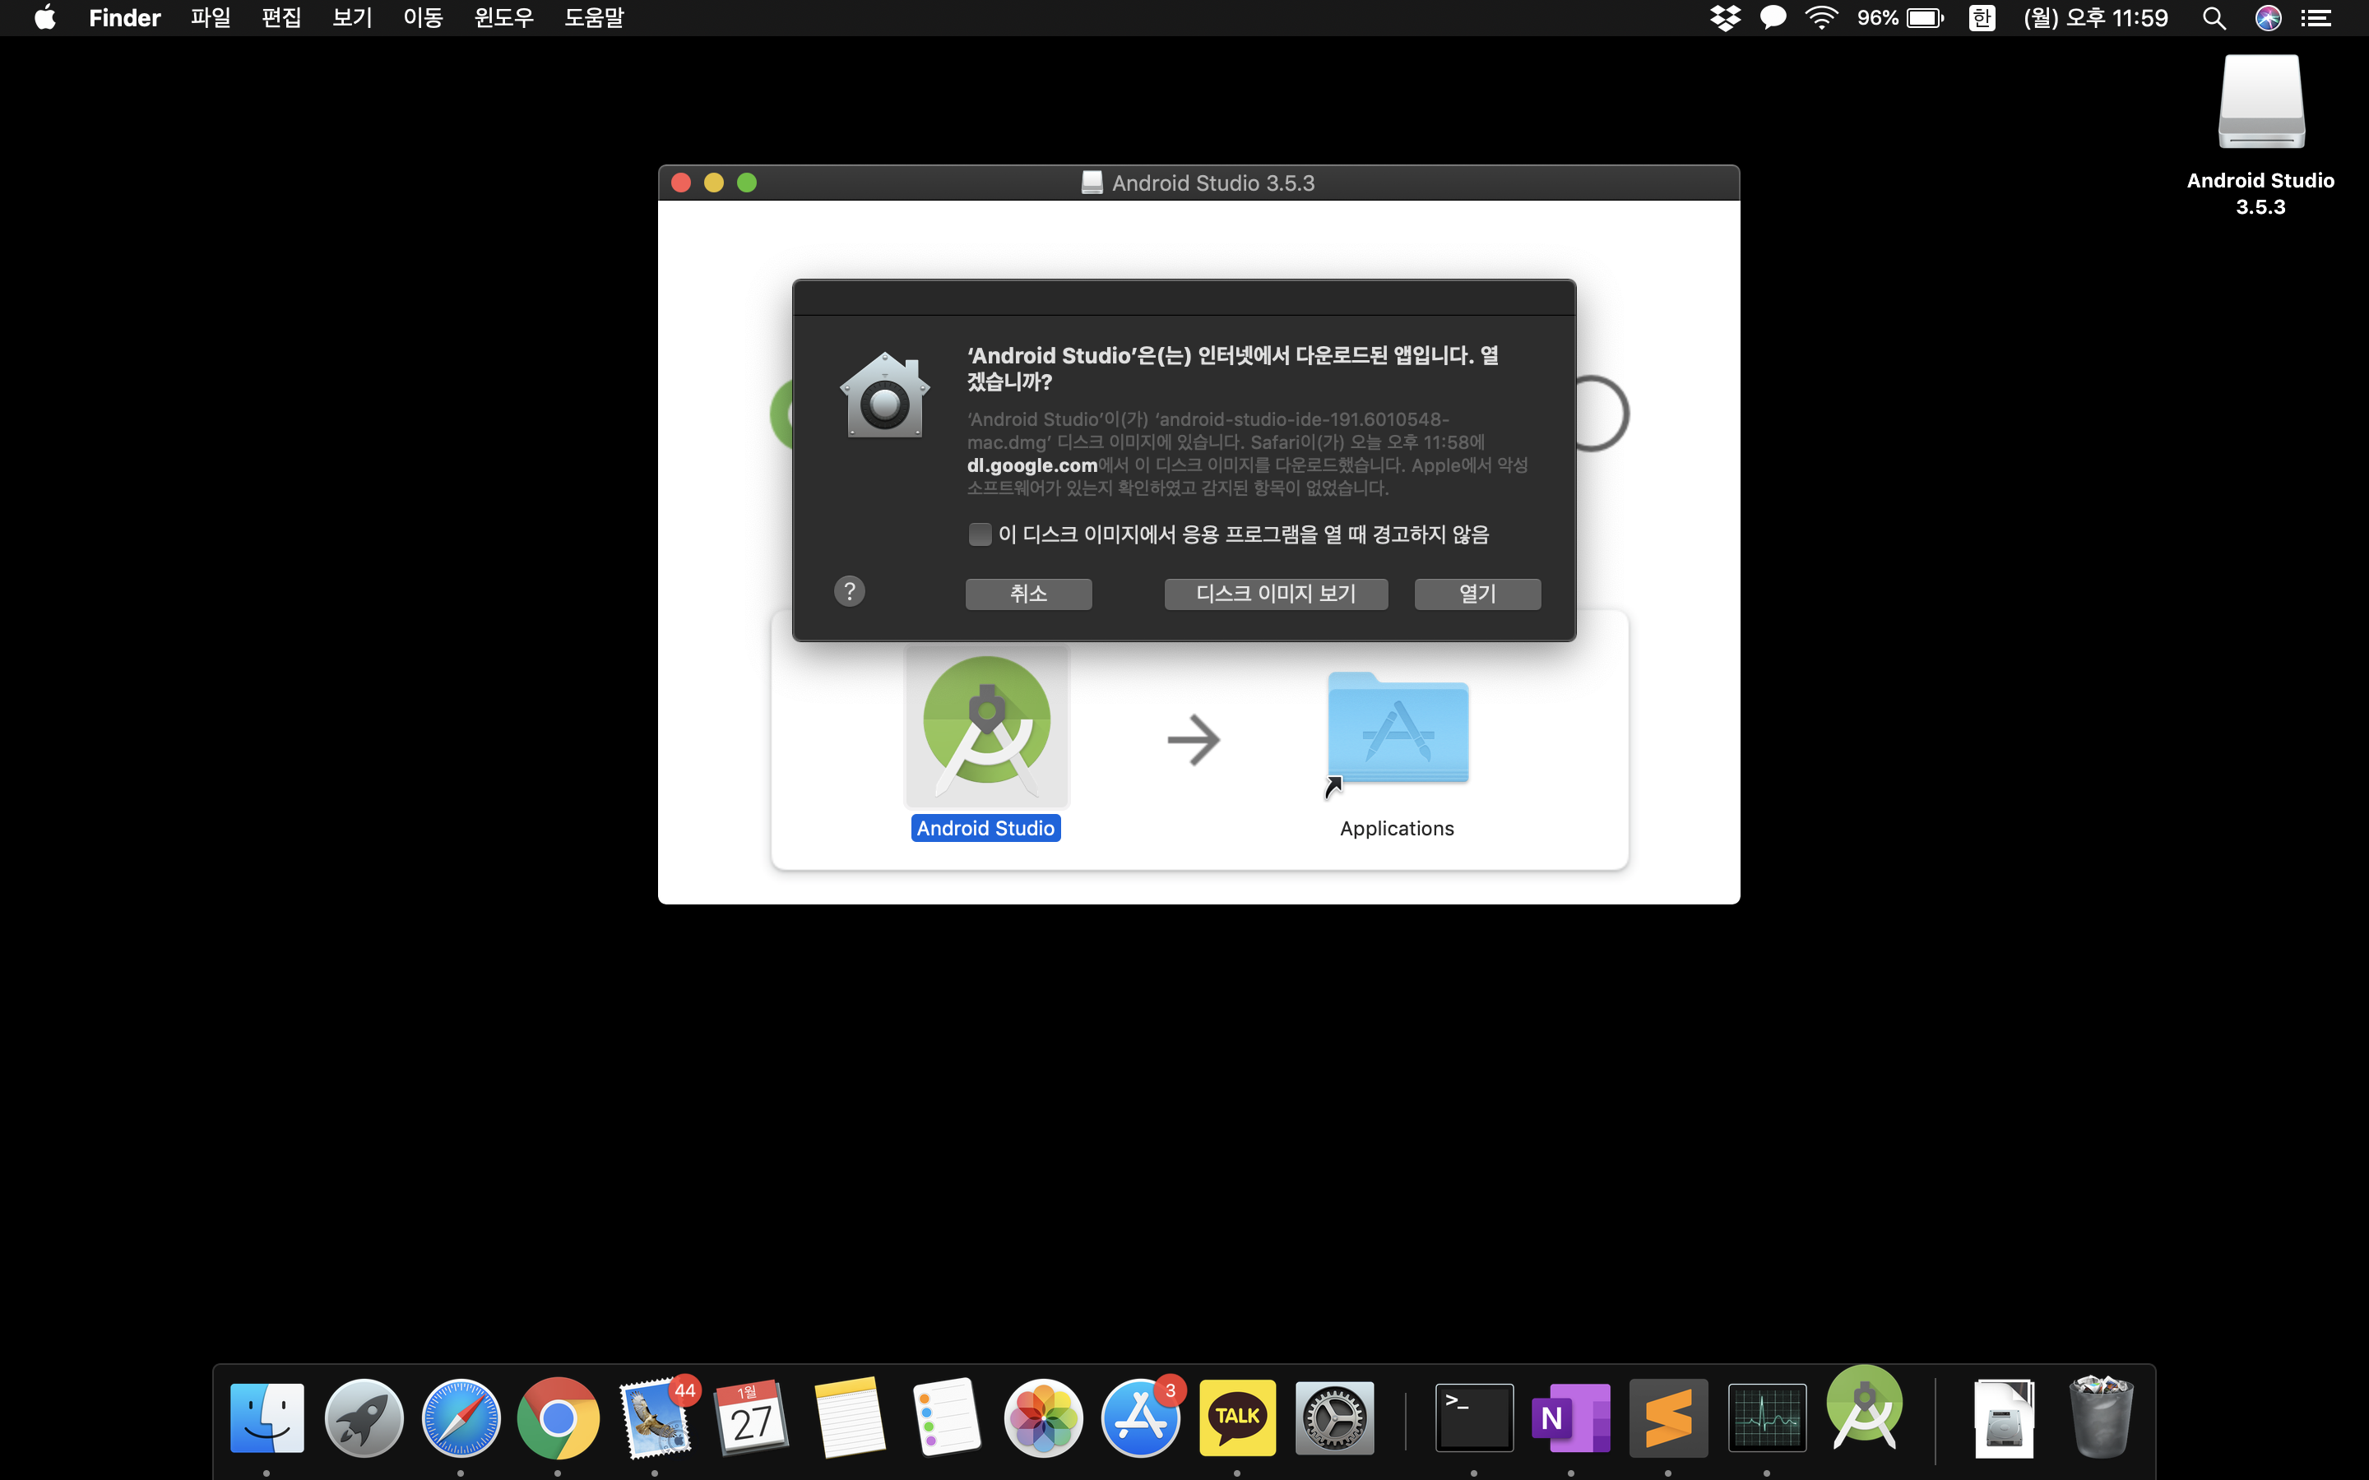Screen dimensions: 2369x1480
Task: Open the Dropbox menu bar dropdown
Action: [x=1725, y=17]
